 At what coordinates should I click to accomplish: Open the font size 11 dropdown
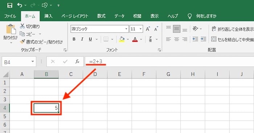[x=141, y=29]
